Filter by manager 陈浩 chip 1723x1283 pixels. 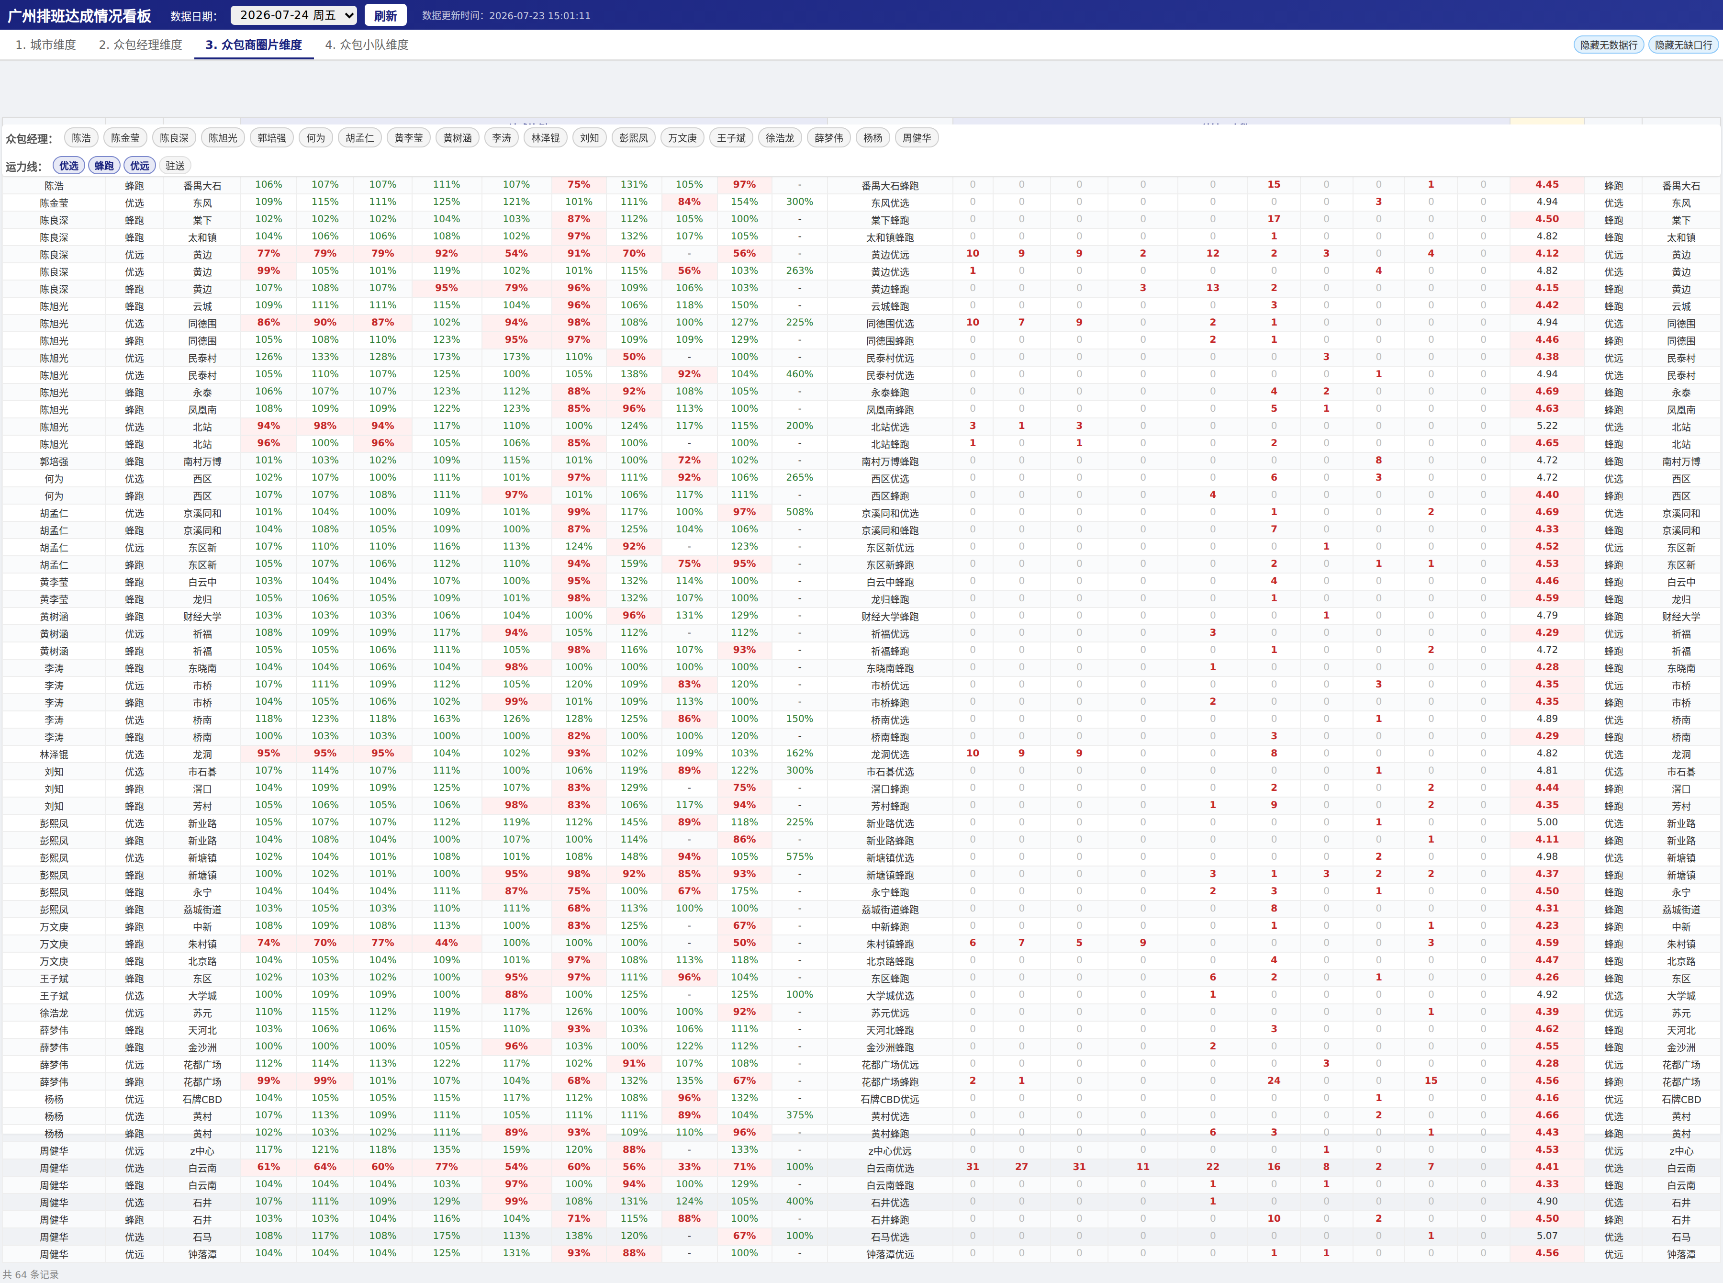(x=81, y=138)
